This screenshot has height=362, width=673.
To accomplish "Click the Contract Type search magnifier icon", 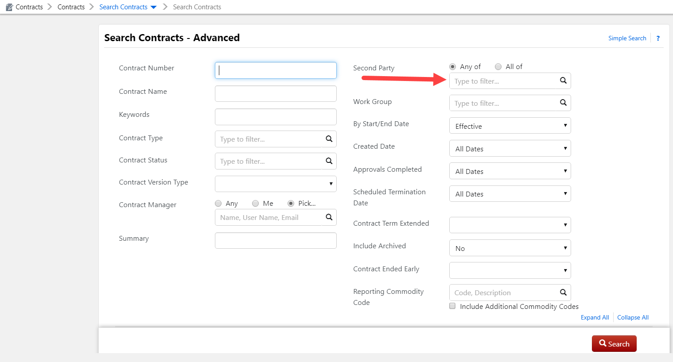I will [x=329, y=139].
